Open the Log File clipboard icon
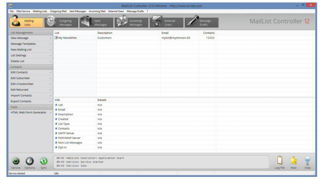The width and height of the screenshot is (321, 180). [280, 161]
